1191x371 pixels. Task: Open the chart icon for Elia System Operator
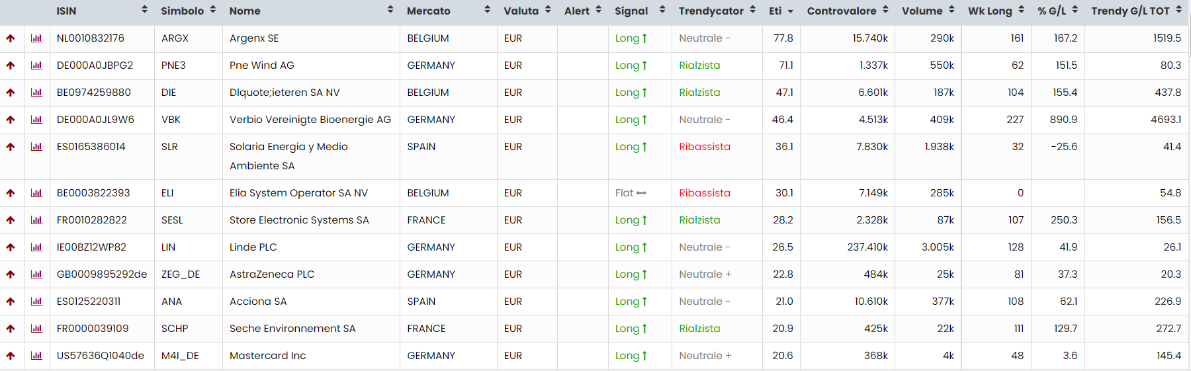tap(36, 193)
